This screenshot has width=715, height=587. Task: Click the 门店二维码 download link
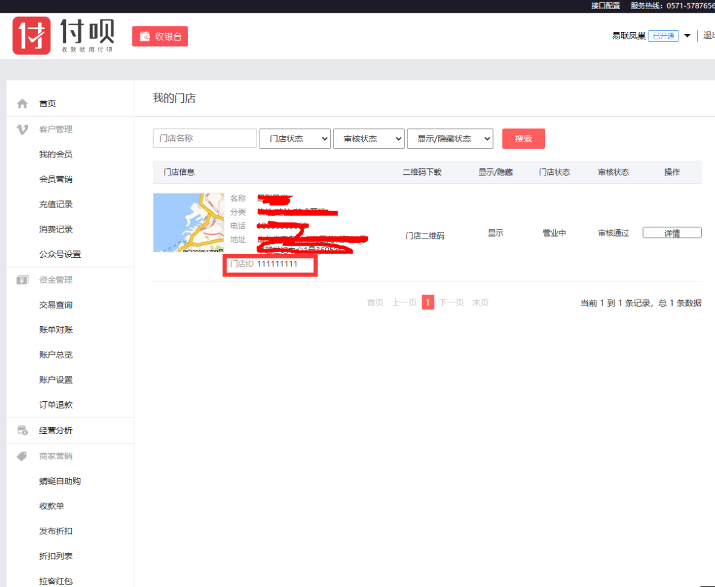pos(425,235)
